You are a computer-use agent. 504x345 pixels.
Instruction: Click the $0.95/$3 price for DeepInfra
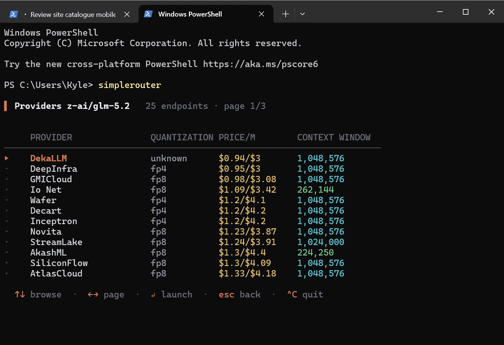point(239,169)
